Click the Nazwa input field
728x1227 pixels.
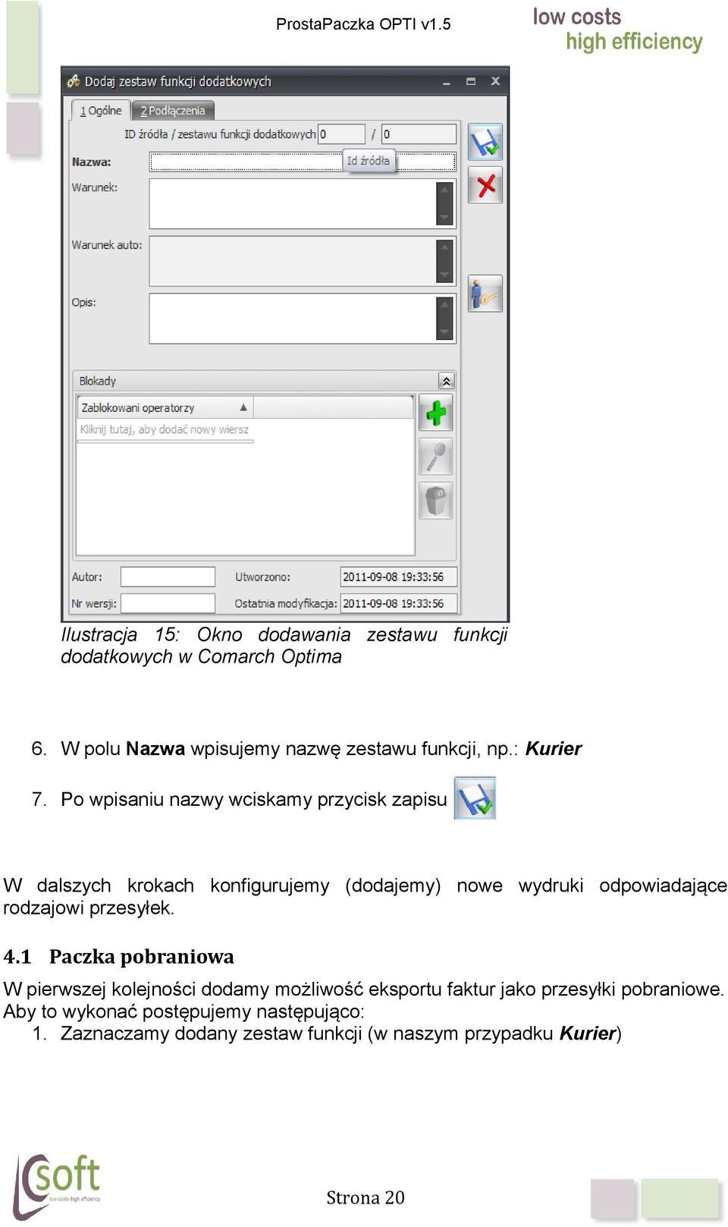point(303,162)
